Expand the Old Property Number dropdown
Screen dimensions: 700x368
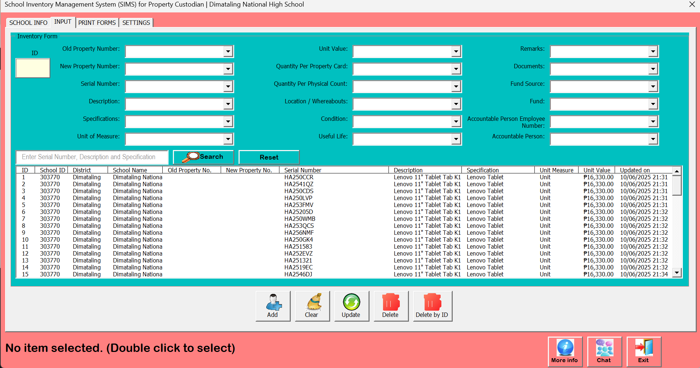click(228, 51)
